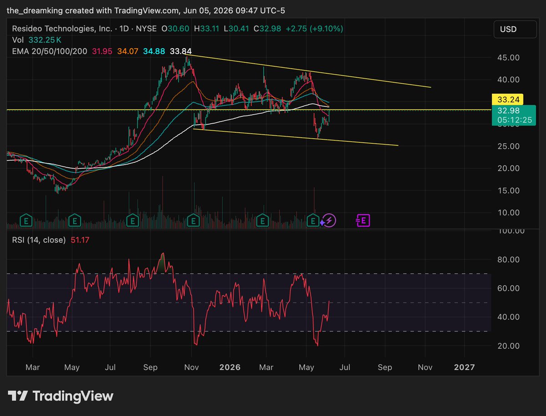Click the orange EMA value 34.07
Viewport: 546px width, 416px height.
(127, 51)
